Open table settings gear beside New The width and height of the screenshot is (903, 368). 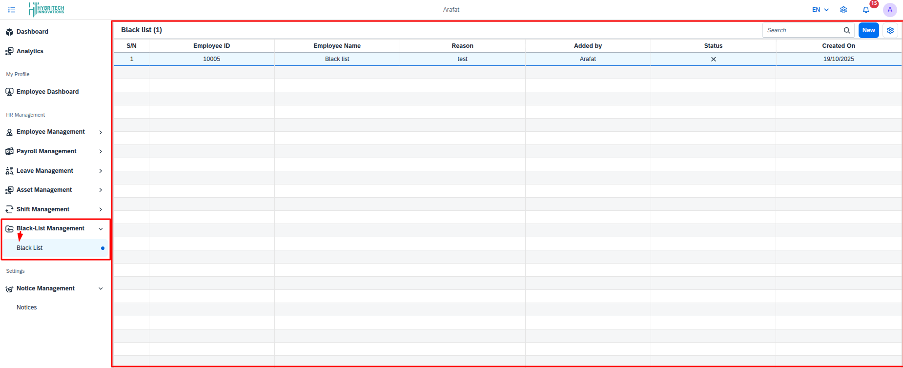(890, 30)
